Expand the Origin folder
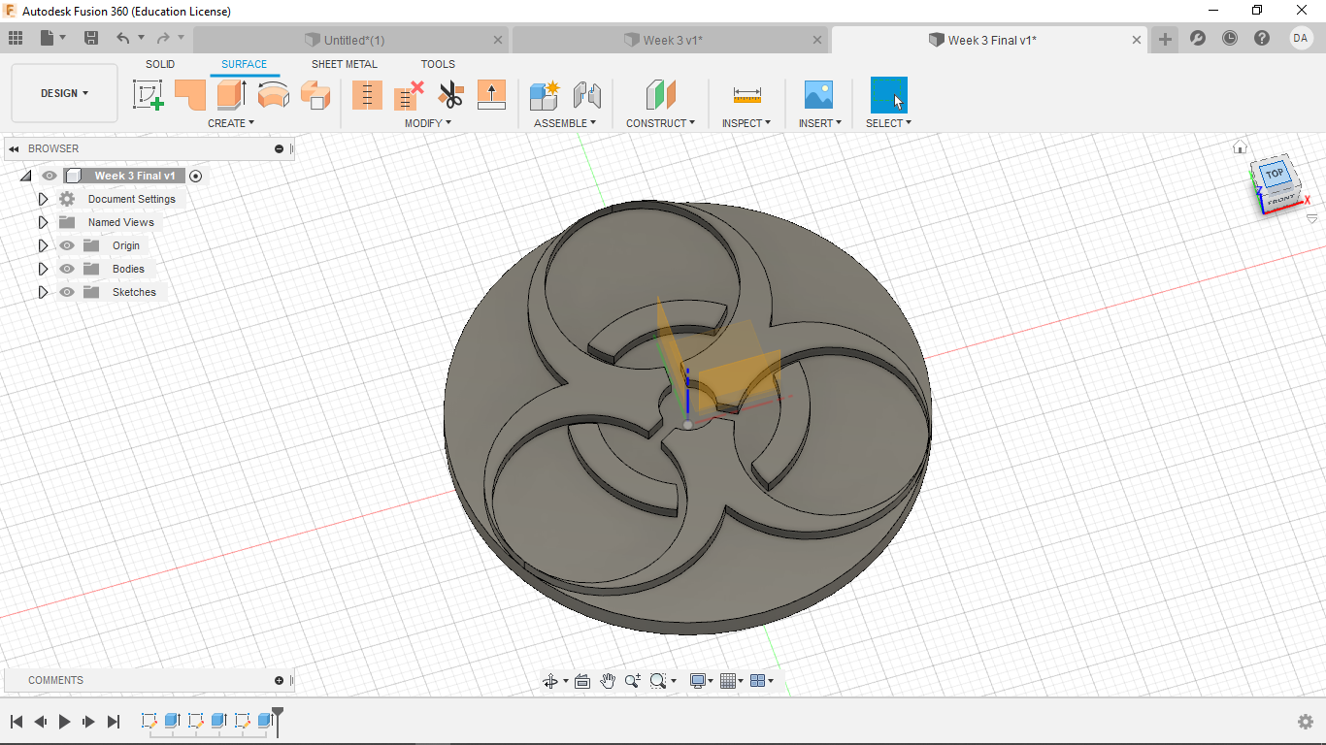The width and height of the screenshot is (1326, 745). click(x=43, y=245)
